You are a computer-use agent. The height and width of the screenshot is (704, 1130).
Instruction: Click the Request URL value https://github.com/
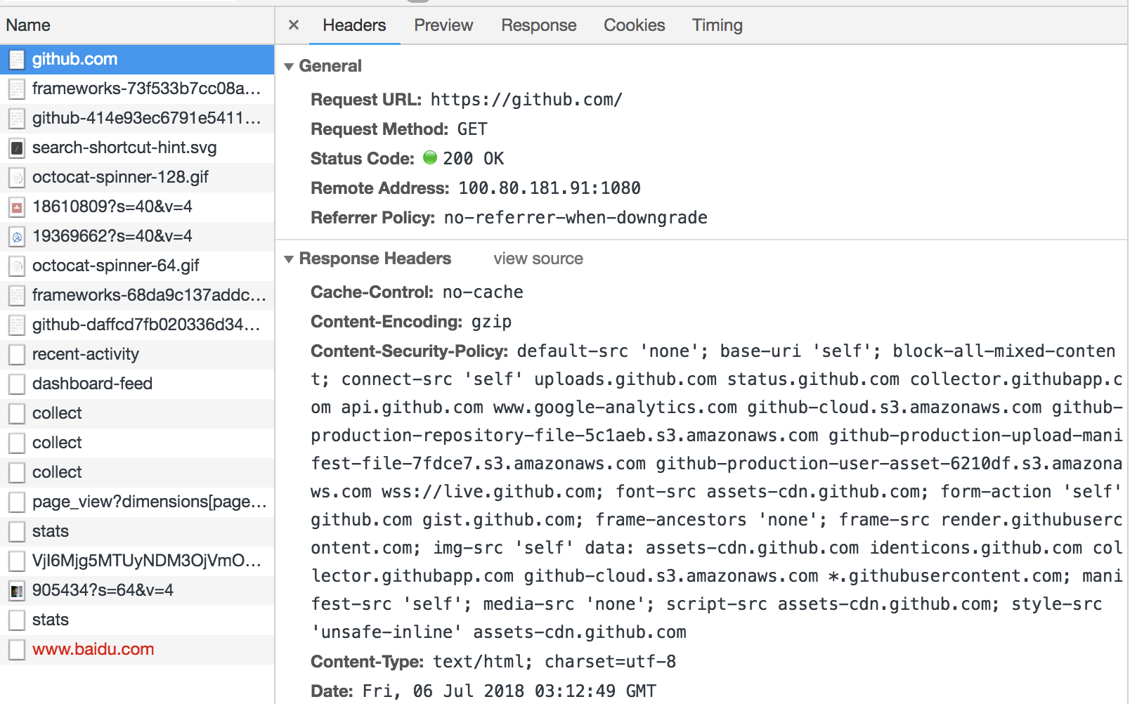526,100
